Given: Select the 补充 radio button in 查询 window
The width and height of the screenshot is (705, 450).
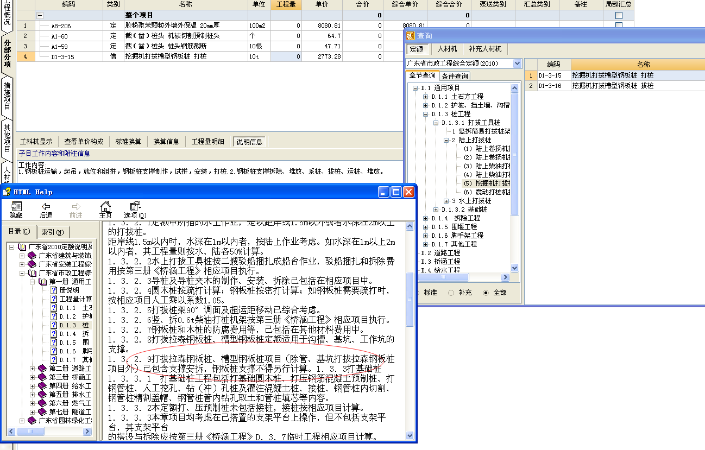Looking at the screenshot, I should pyautogui.click(x=451, y=293).
